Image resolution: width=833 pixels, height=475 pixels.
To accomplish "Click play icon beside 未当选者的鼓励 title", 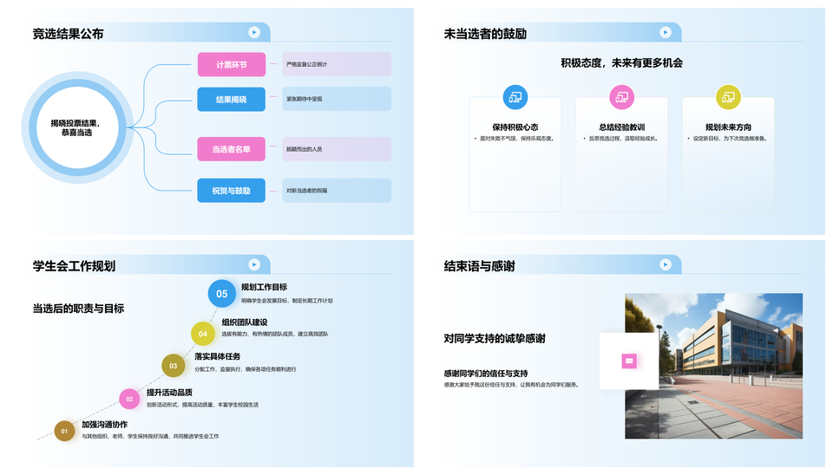I will (665, 32).
